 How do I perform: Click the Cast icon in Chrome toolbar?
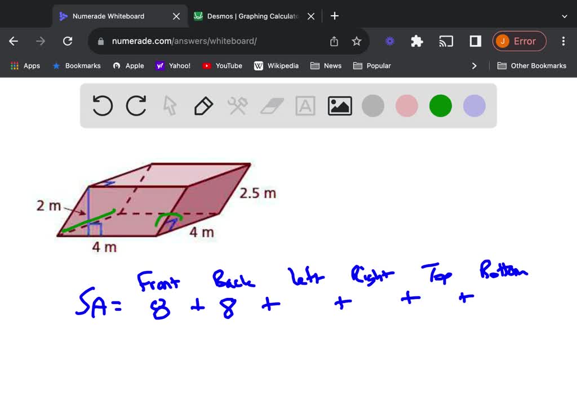pos(446,41)
